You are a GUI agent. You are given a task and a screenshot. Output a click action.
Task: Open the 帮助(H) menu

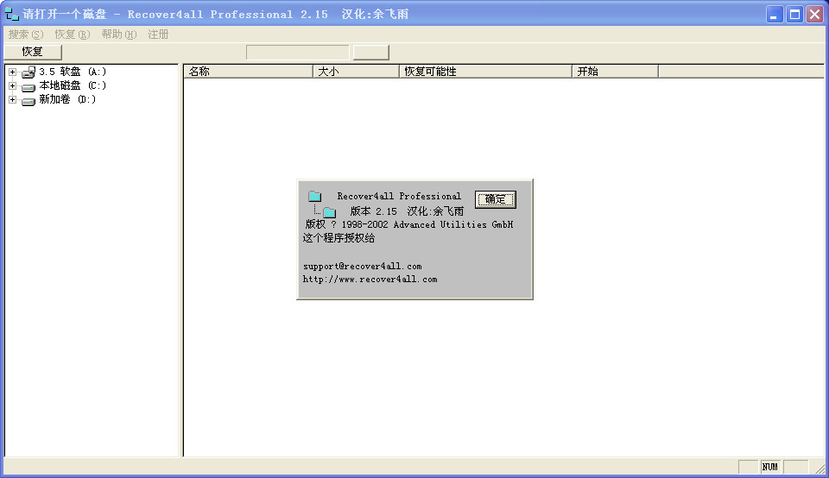point(119,35)
